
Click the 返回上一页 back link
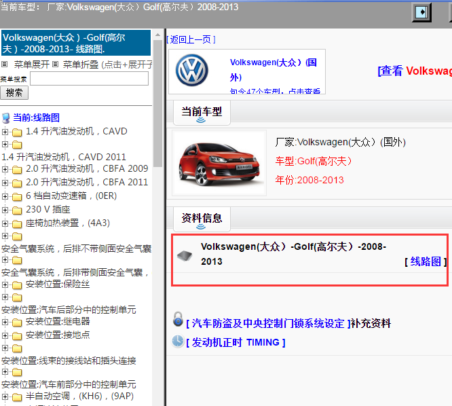[191, 39]
